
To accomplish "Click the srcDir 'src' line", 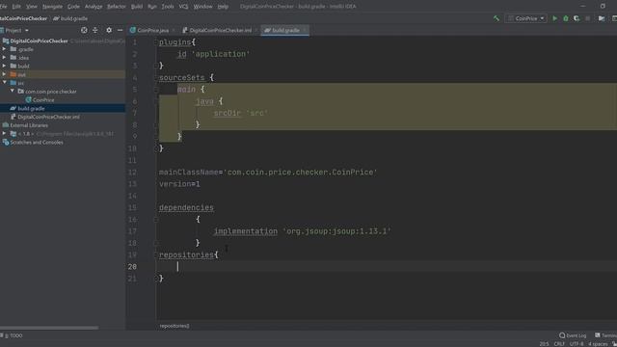I will click(x=241, y=114).
